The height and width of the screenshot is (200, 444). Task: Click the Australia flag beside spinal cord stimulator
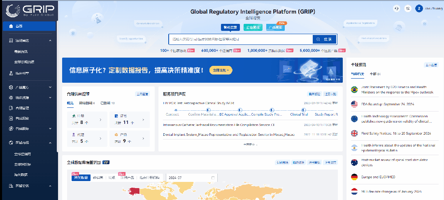pyautogui.click(x=354, y=162)
